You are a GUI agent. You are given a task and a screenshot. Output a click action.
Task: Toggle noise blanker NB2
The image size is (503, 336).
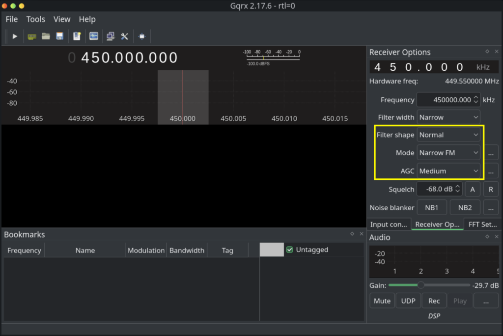coord(465,208)
